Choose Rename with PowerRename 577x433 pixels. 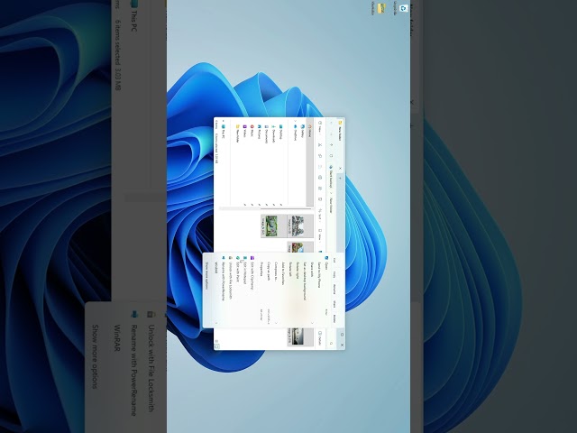[224, 290]
